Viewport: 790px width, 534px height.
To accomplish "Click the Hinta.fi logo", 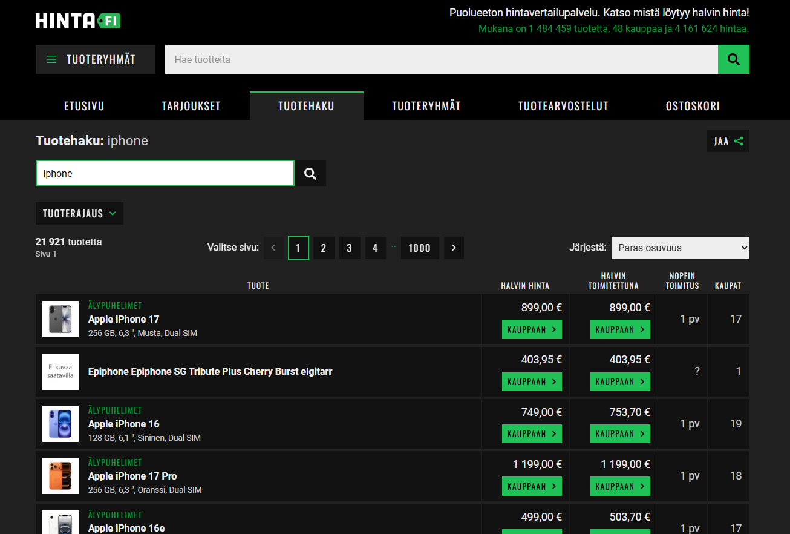I will 78,21.
